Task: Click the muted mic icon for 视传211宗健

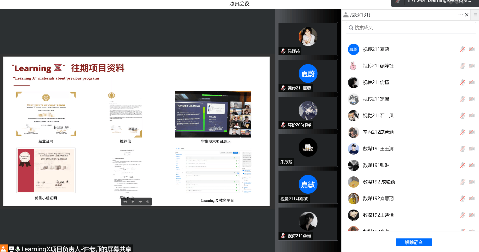Action: [462, 99]
